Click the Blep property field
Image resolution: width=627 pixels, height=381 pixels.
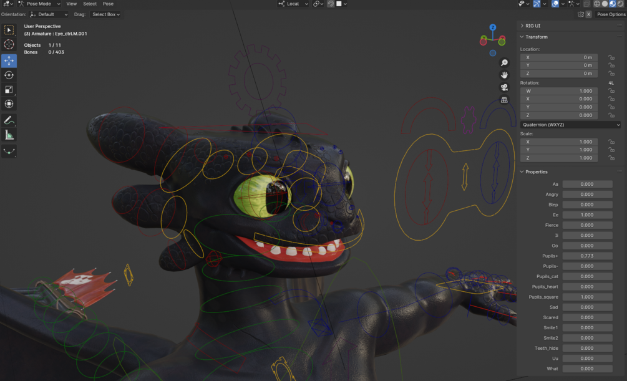coord(587,205)
